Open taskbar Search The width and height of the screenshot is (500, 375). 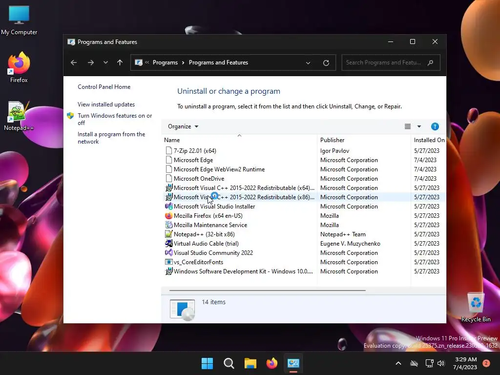pos(229,363)
